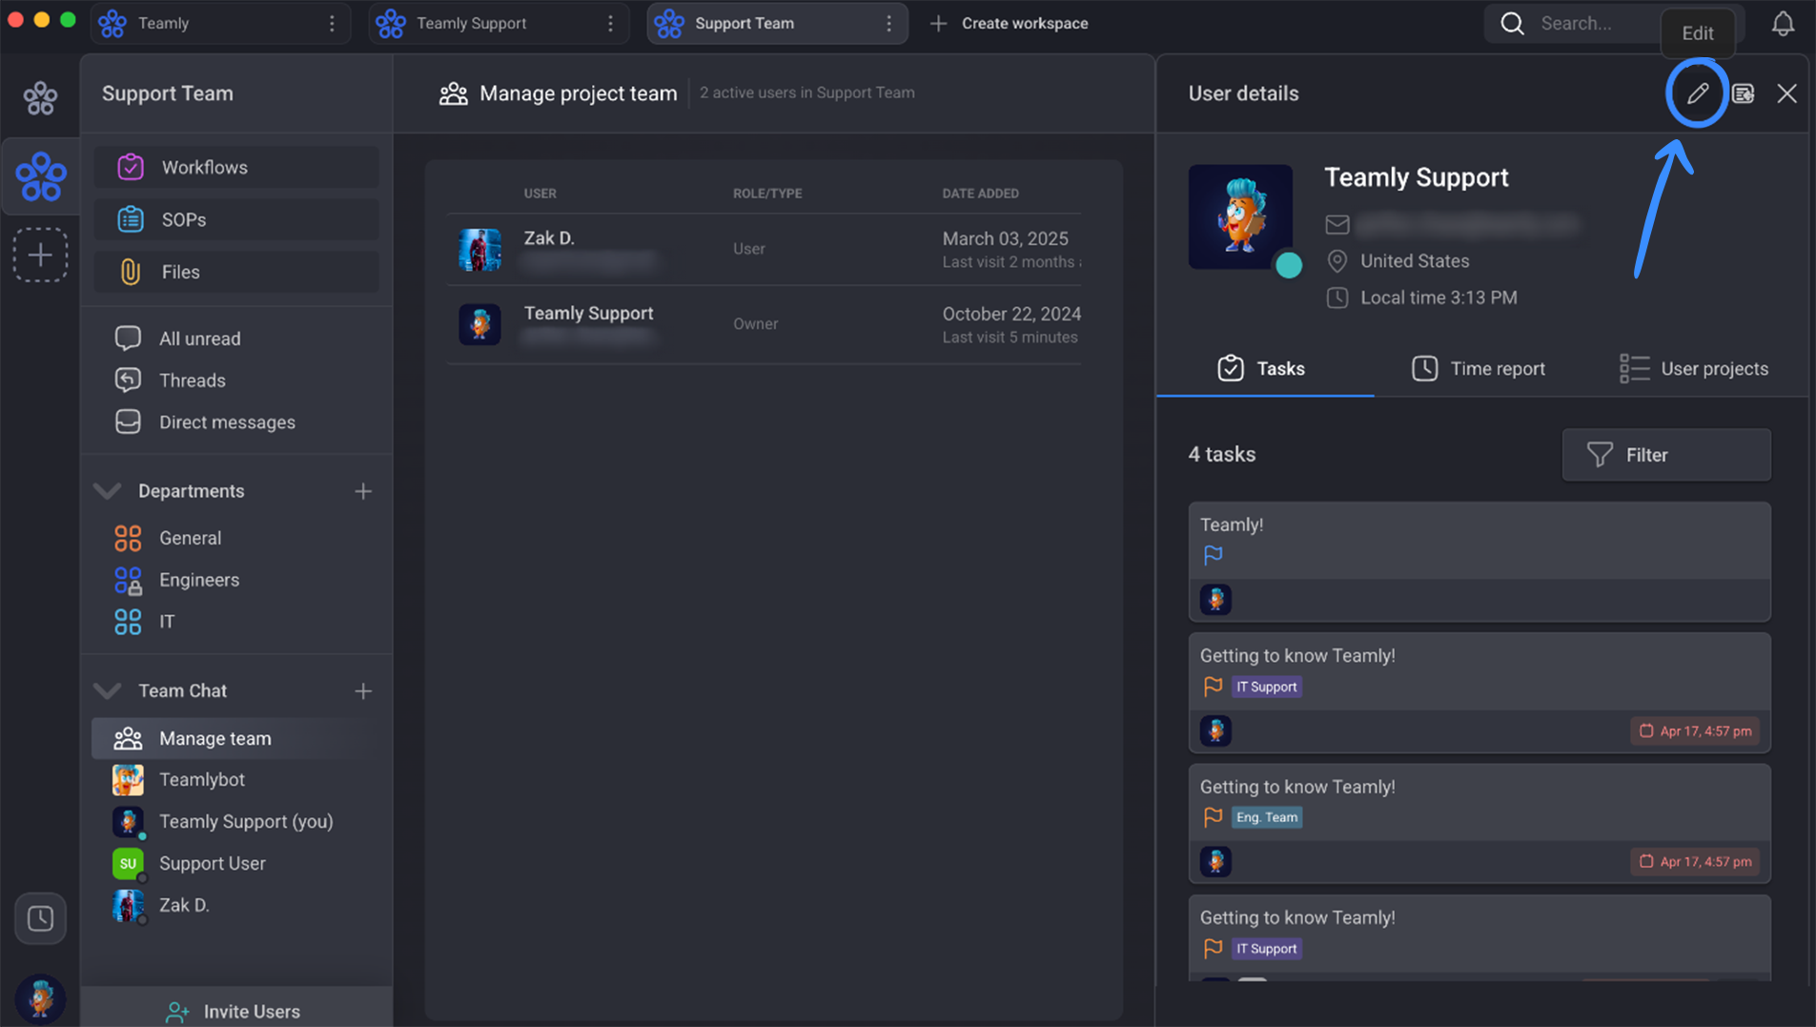Click the gray Teamly logo in the left rail
1816x1027 pixels.
(40, 97)
